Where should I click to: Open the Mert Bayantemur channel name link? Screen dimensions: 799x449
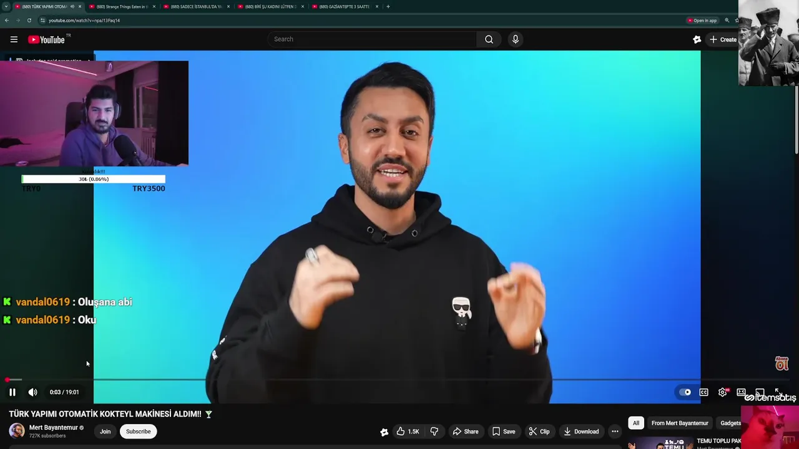click(54, 428)
